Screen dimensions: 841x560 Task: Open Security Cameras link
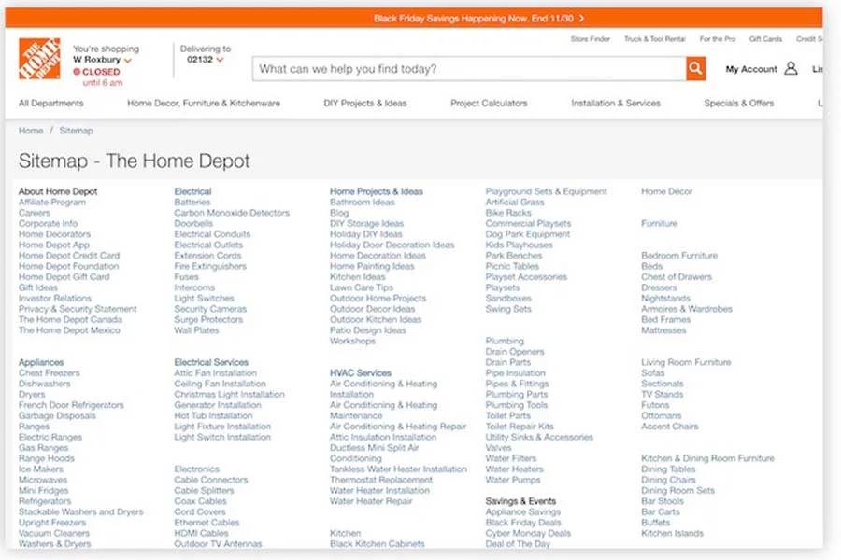pos(210,309)
